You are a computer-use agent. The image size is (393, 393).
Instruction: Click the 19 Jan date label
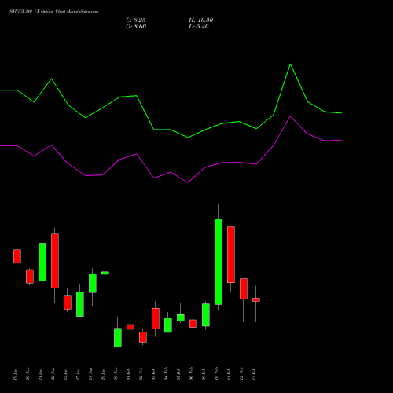pos(15,374)
